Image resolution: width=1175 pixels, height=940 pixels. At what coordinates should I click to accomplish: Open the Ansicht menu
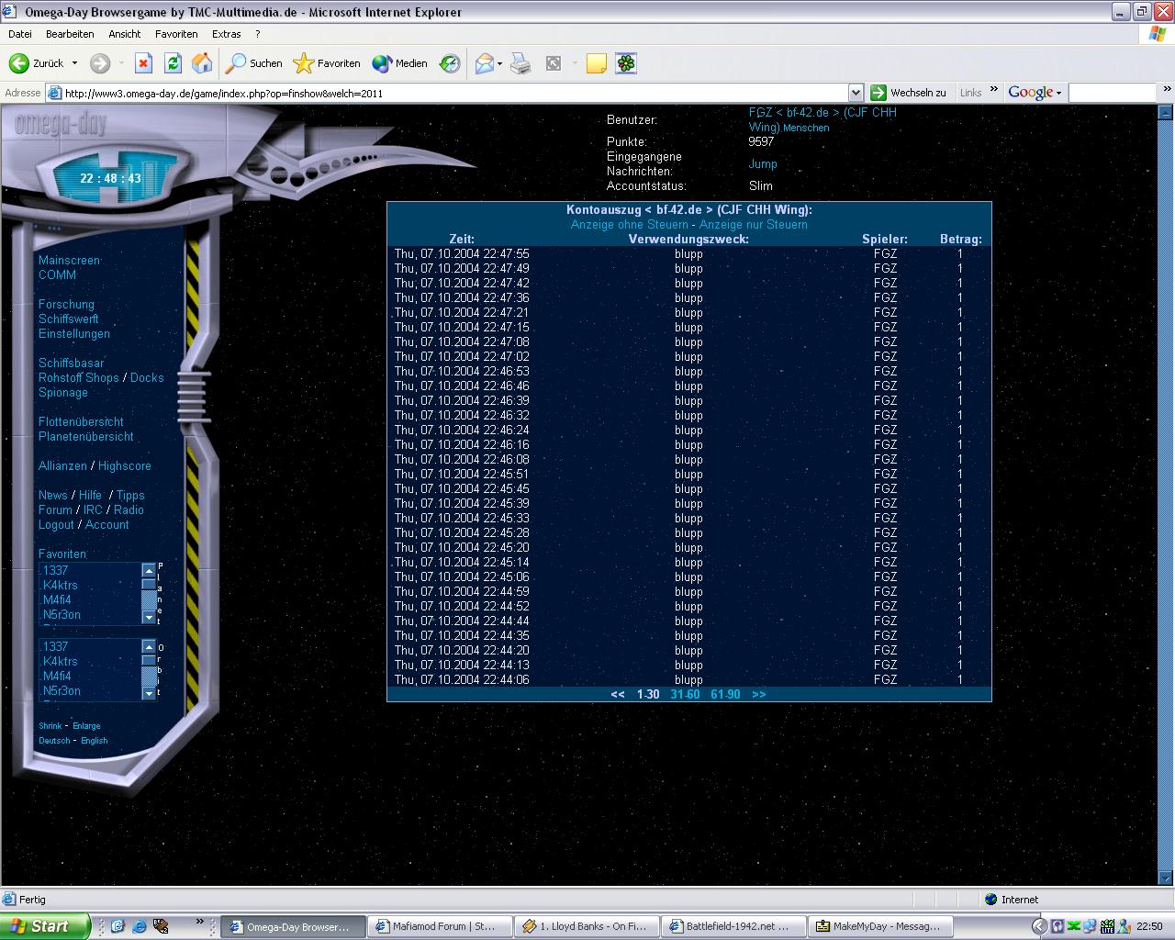coord(124,34)
